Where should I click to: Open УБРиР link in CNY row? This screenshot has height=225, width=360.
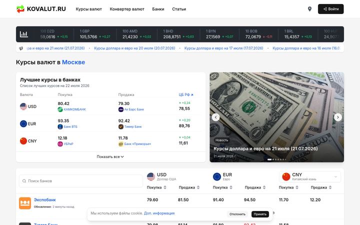pyautogui.click(x=68, y=144)
